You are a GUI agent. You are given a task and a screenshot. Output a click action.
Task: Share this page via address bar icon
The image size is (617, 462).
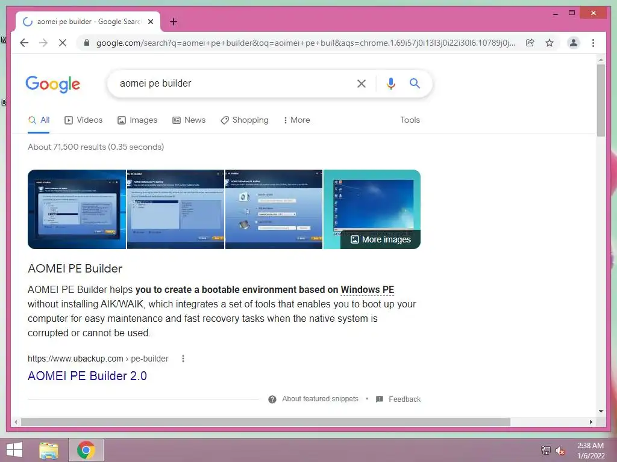pyautogui.click(x=530, y=43)
